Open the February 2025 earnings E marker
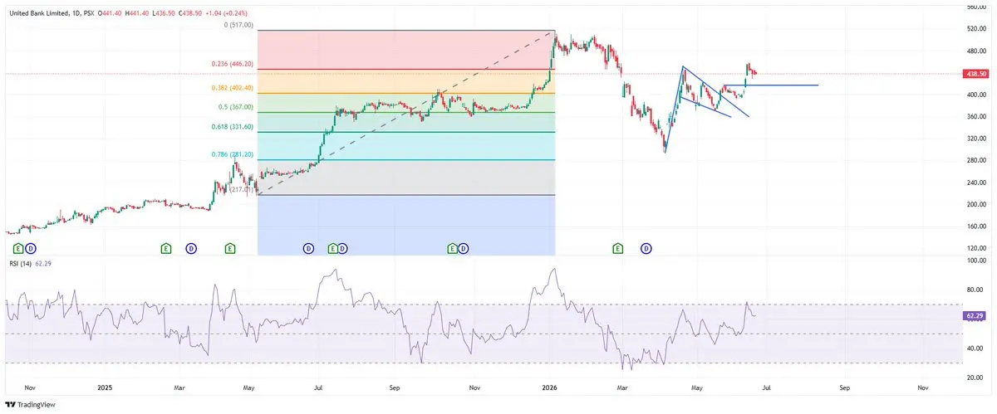This screenshot has width=997, height=414. [x=166, y=248]
